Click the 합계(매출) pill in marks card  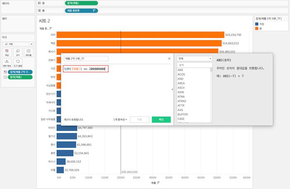click(20, 77)
